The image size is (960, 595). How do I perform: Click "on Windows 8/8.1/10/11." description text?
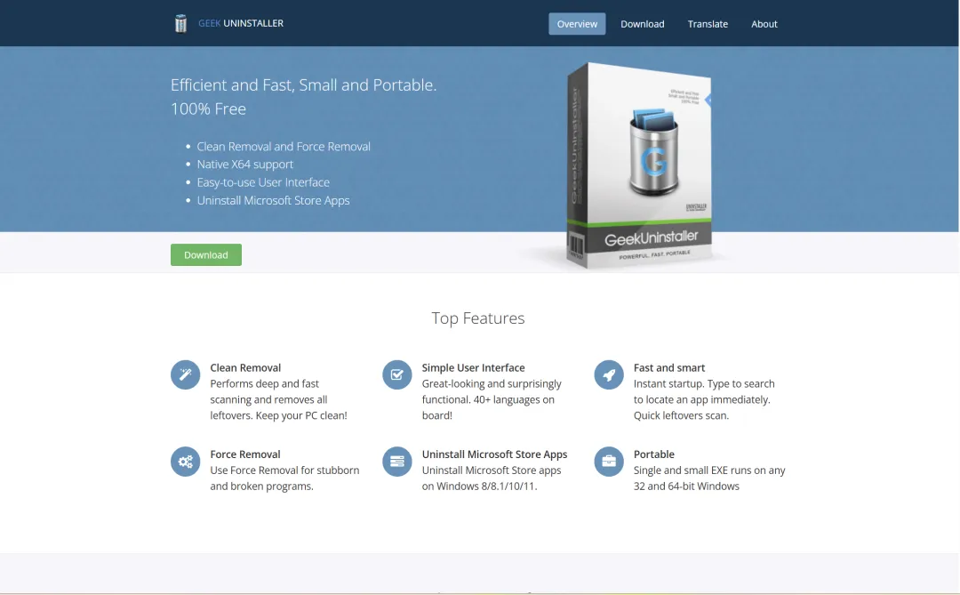[479, 486]
